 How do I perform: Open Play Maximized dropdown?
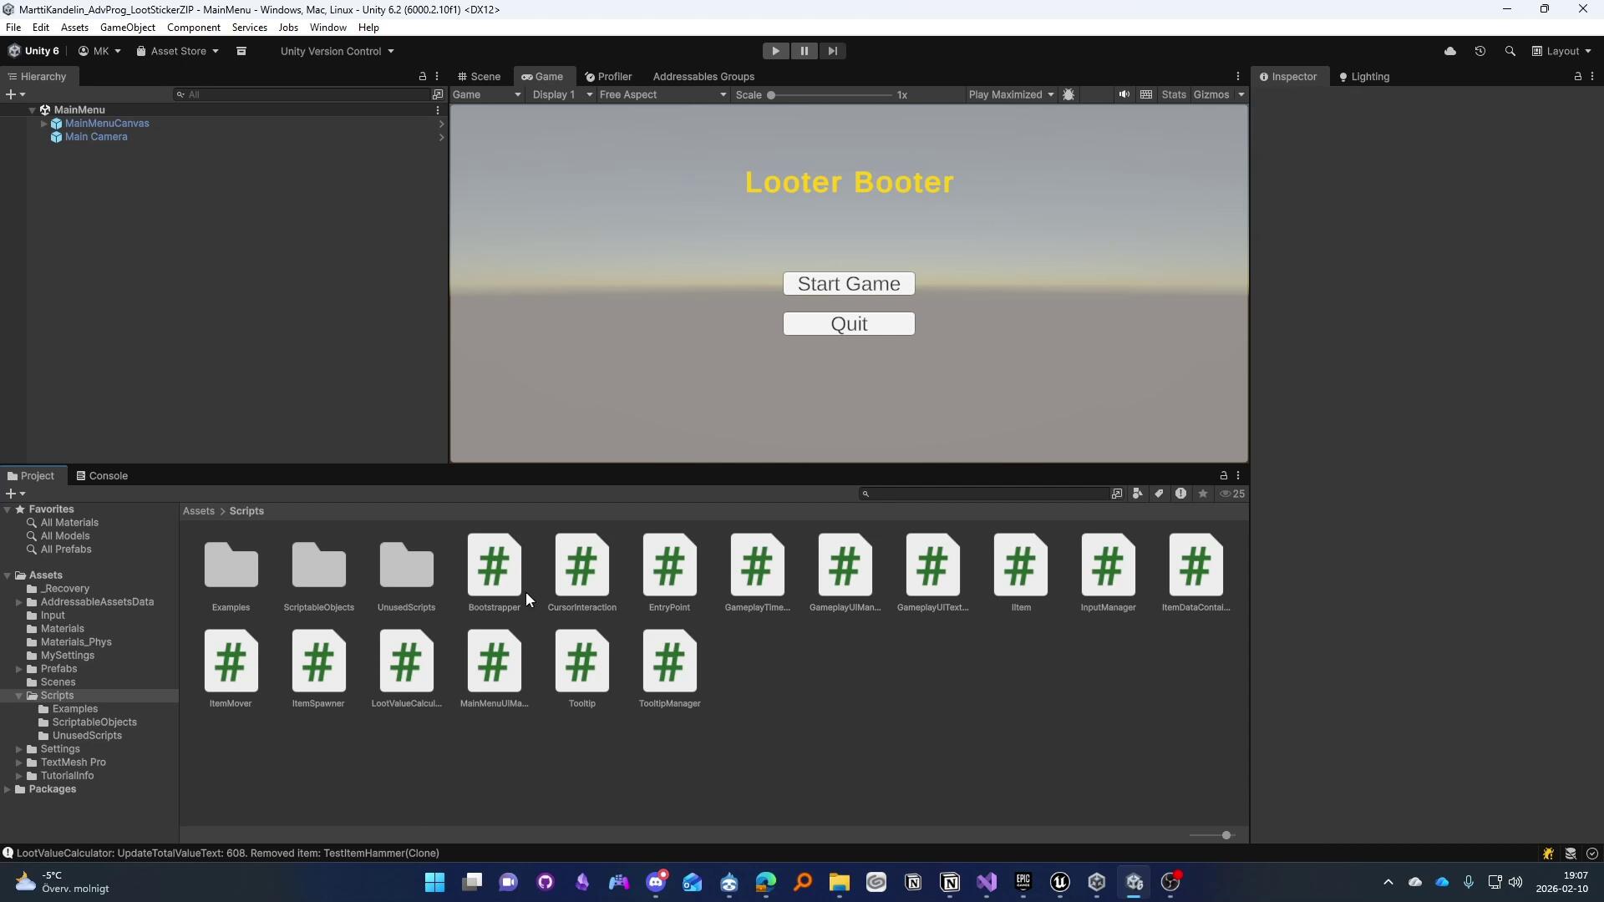(x=1010, y=94)
